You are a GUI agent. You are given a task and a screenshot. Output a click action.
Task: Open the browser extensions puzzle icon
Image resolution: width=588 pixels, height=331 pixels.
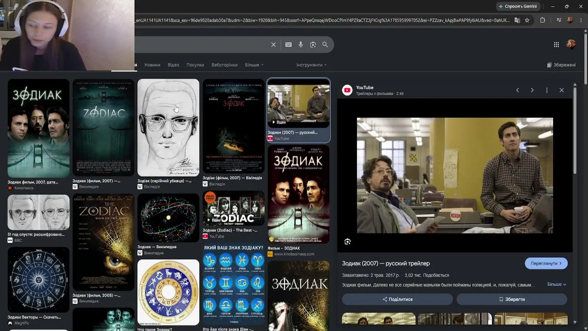pos(543,20)
